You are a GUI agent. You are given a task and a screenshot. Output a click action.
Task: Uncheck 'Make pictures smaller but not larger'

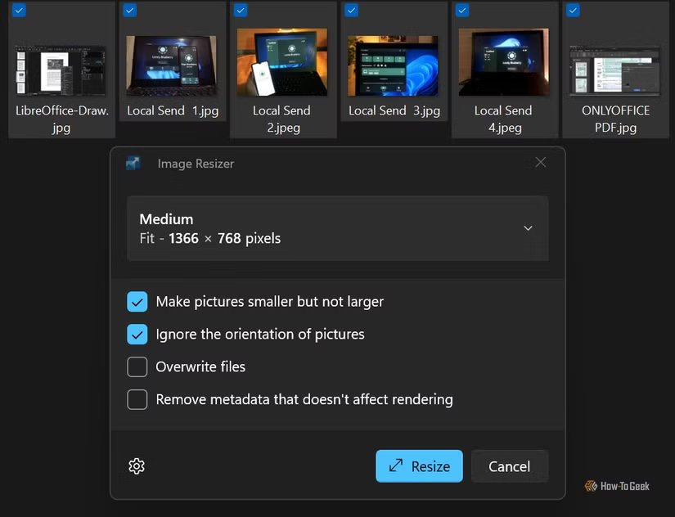pyautogui.click(x=137, y=302)
